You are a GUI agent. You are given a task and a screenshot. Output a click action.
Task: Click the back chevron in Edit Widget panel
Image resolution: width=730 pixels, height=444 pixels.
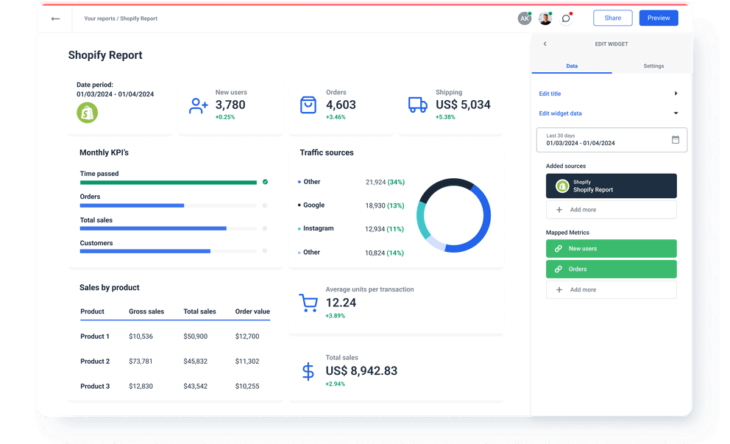[545, 43]
